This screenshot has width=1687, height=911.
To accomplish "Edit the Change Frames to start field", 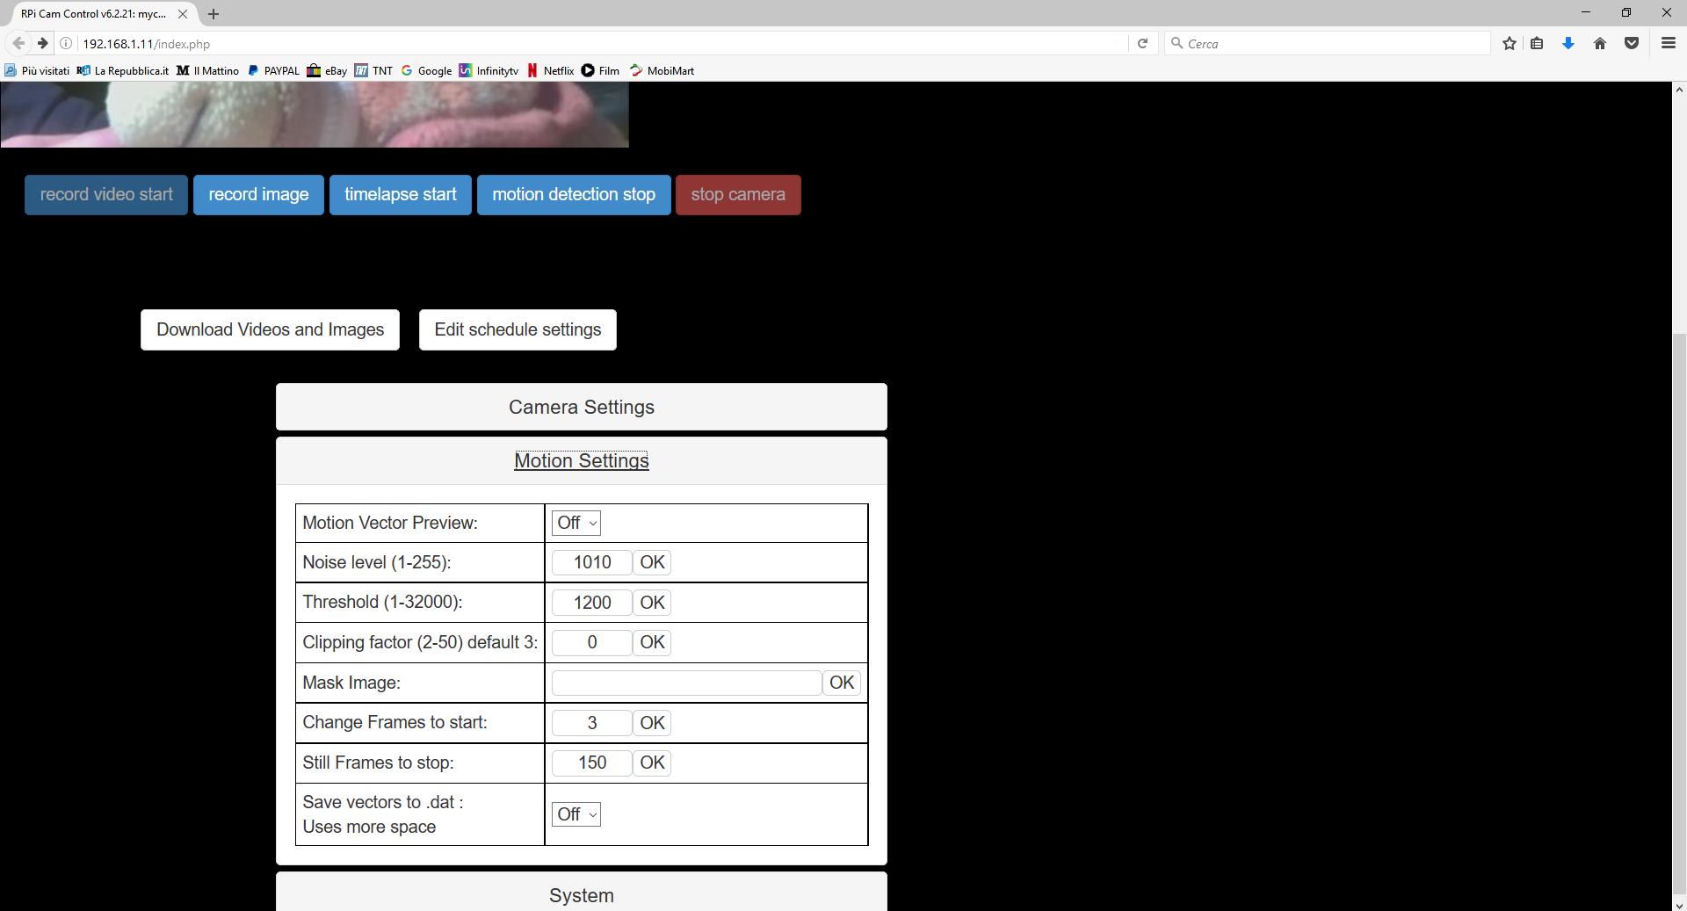I will [592, 723].
